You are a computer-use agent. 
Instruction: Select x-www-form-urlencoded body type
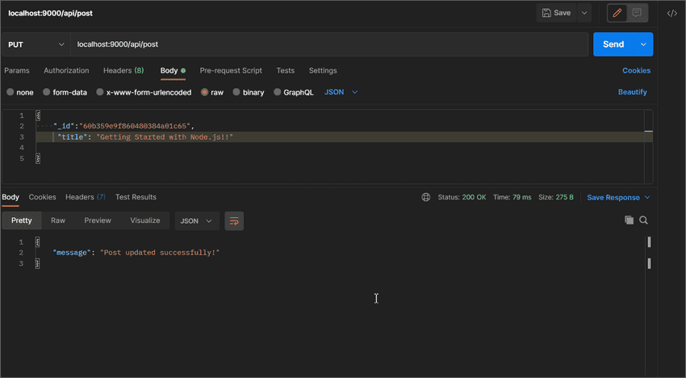100,92
